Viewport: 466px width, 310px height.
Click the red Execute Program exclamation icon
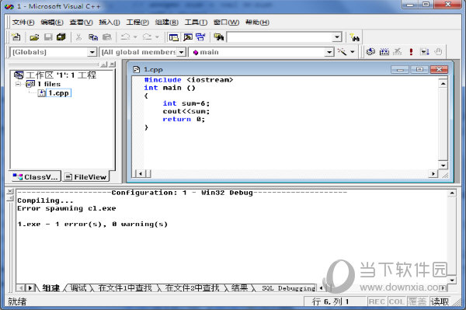point(411,52)
